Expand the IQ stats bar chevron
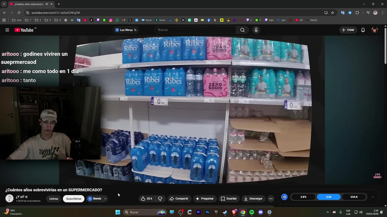The height and width of the screenshot is (217, 387). [x=372, y=197]
